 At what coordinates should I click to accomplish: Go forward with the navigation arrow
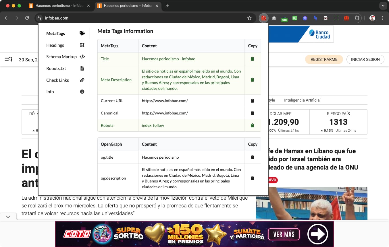(x=17, y=18)
